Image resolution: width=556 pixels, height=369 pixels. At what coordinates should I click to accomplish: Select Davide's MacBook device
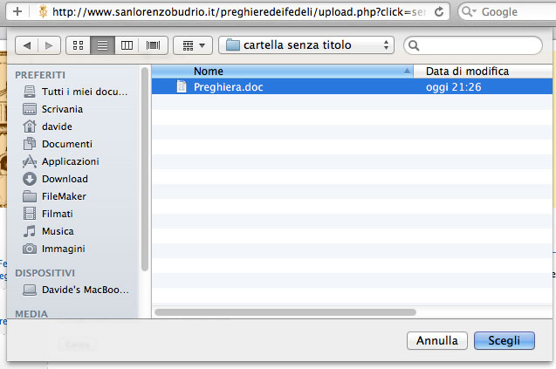click(x=76, y=290)
